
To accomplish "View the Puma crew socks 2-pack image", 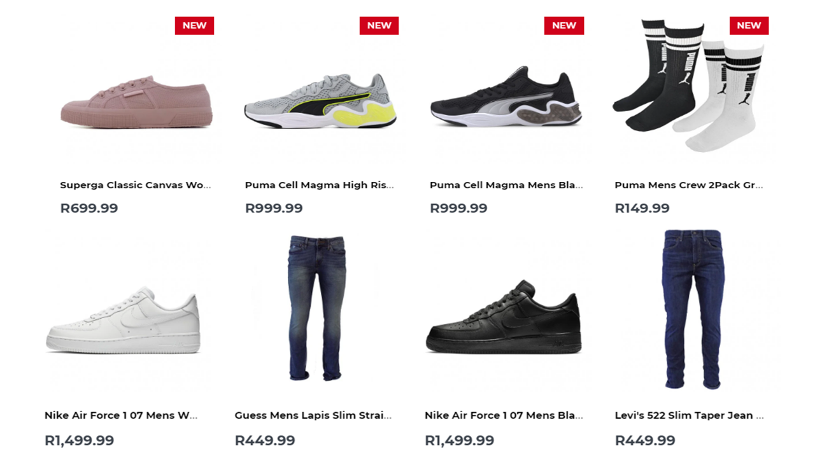I will coord(688,86).
